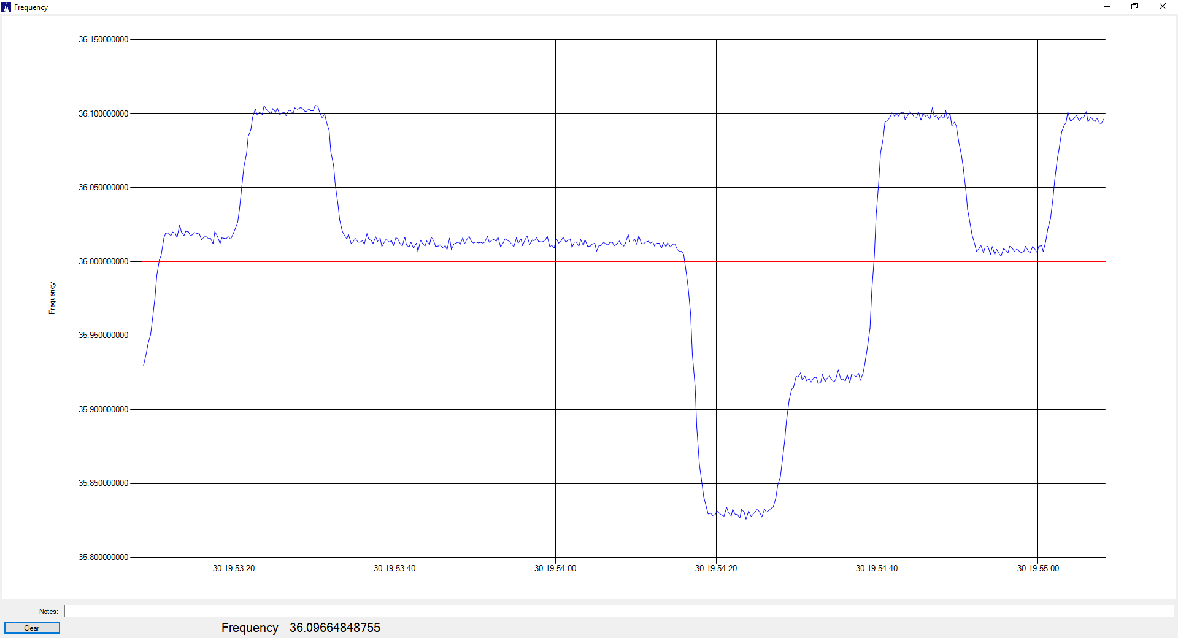Restore down the Frequency window
Screen dimensions: 1178x638
pyautogui.click(x=1134, y=7)
